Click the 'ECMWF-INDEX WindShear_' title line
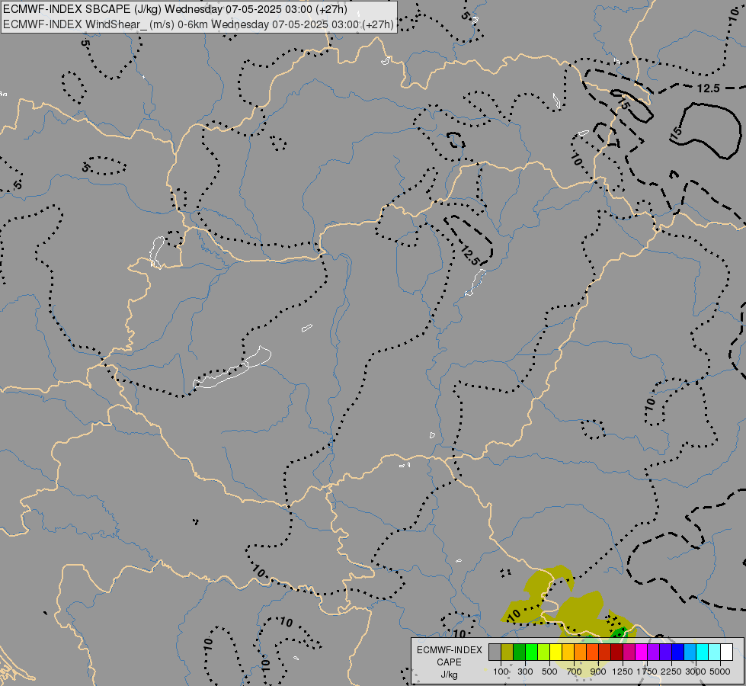Image resolution: width=746 pixels, height=686 pixels. (x=198, y=24)
